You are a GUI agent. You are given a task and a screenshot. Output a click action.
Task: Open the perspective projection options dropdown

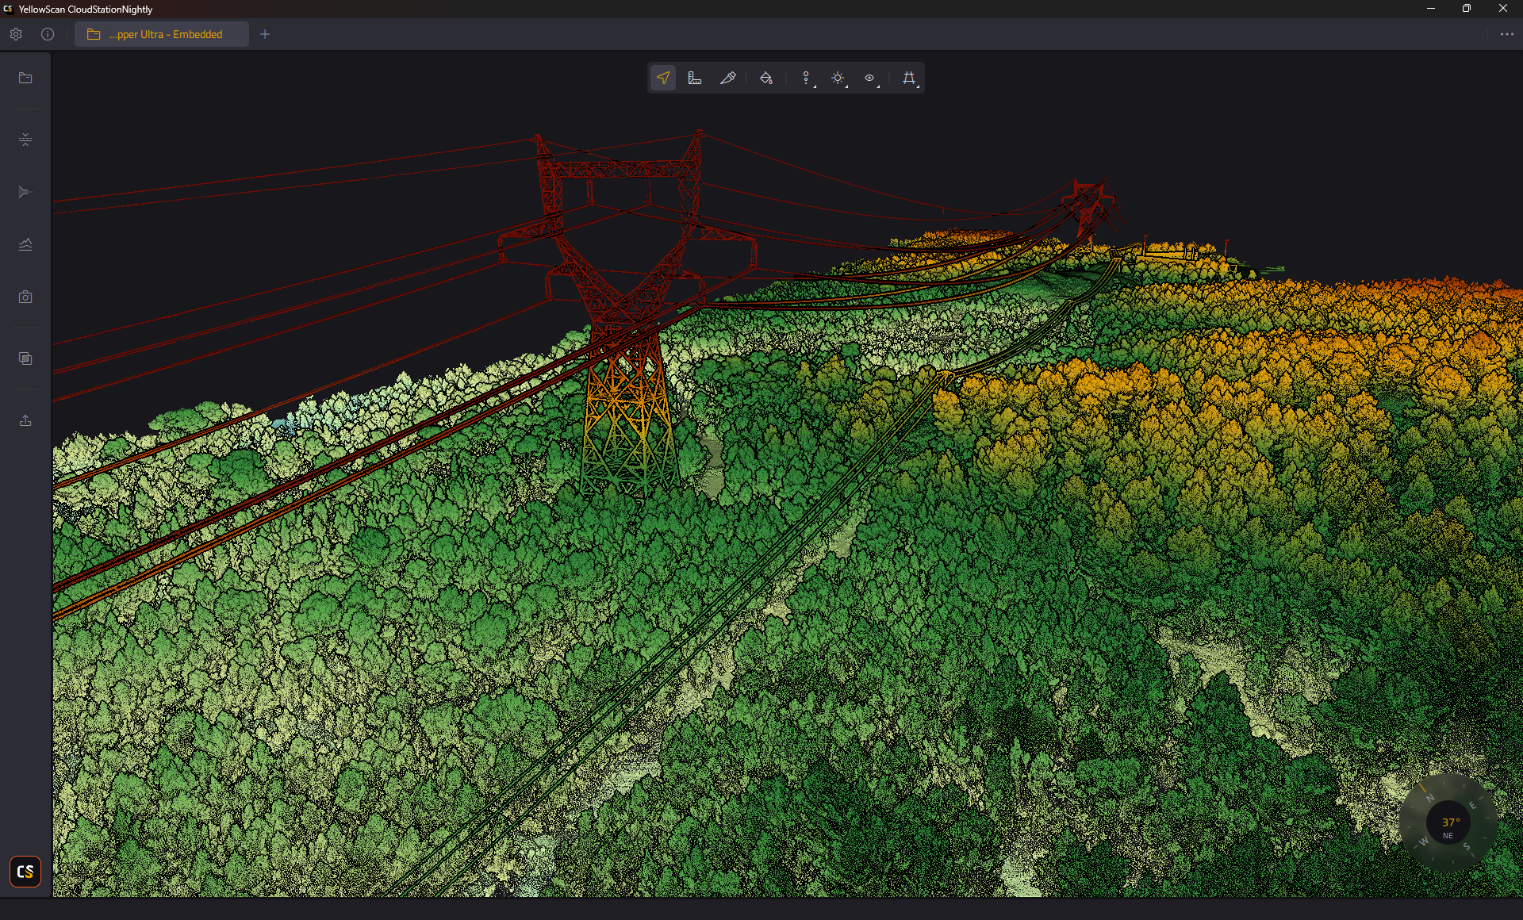point(909,78)
